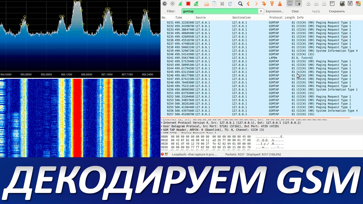Click 957,180M frequency label in spectrum

(107, 75)
